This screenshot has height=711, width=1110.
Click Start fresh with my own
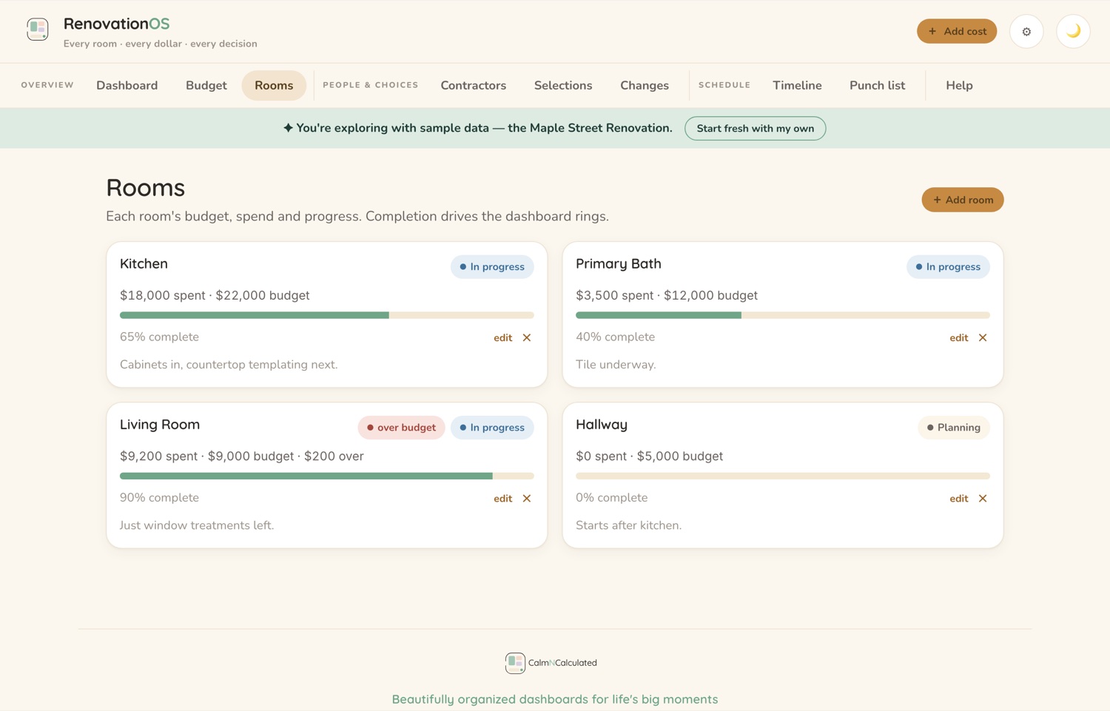point(755,128)
